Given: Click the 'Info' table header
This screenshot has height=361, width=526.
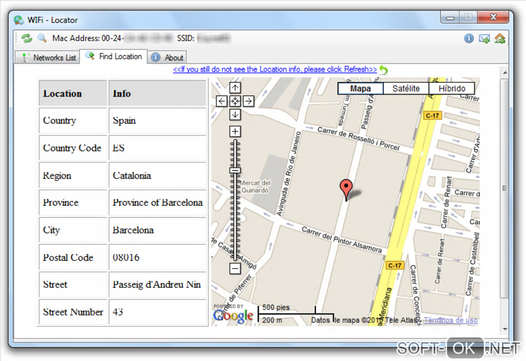Looking at the screenshot, I should 157,93.
